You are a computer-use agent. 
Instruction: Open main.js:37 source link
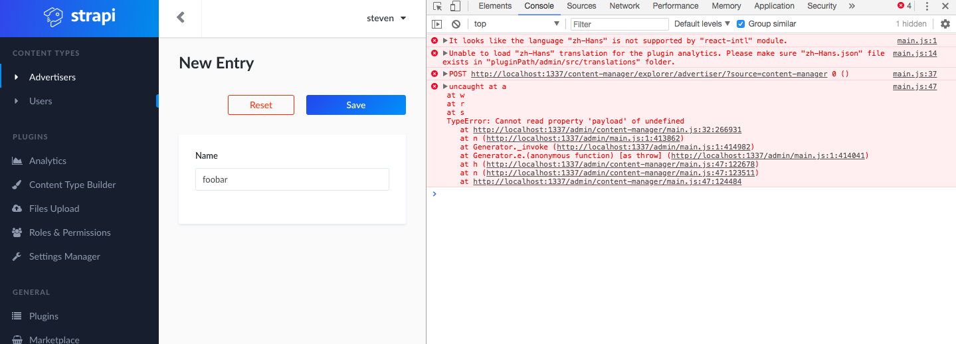(915, 74)
